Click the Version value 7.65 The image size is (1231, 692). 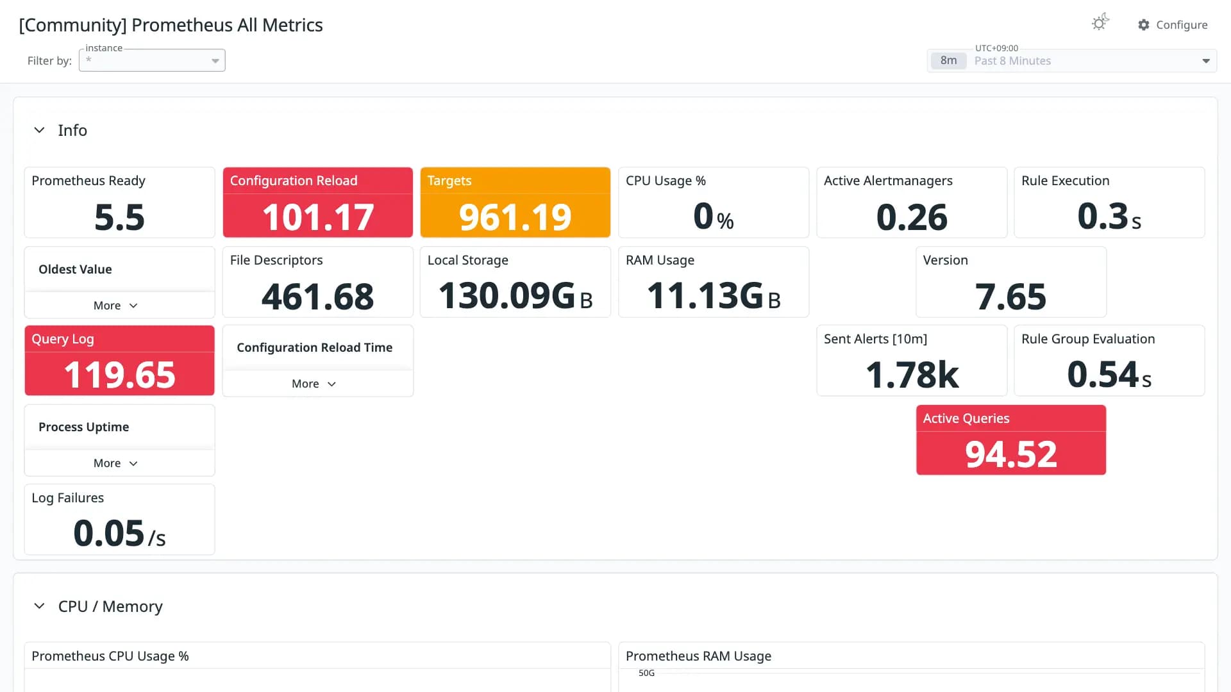point(1010,297)
